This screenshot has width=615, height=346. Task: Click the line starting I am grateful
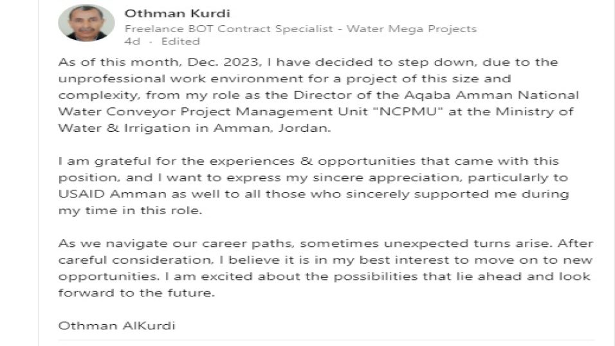(308, 161)
